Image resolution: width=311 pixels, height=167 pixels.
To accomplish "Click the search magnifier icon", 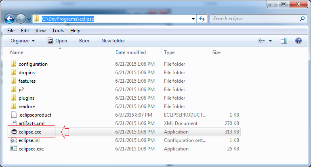I will coord(302,19).
